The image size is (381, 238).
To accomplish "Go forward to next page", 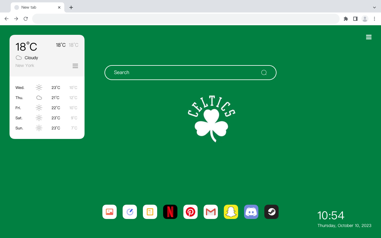I will tap(16, 19).
